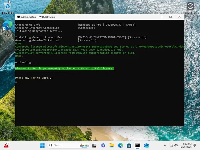The image size is (200, 150).
Task: Click the '[Connected]' status text
Action: (x=86, y=28)
